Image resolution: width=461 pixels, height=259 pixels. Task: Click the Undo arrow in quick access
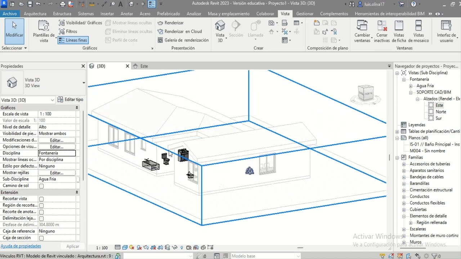[x=38, y=4]
